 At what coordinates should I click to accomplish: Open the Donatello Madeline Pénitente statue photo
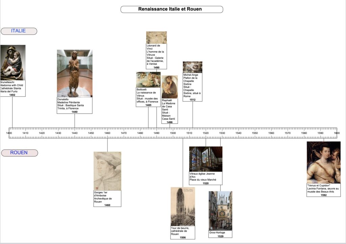pyautogui.click(x=75, y=73)
